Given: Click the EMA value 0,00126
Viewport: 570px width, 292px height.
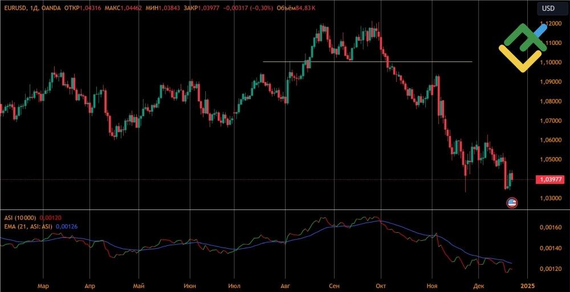Looking at the screenshot, I should click(67, 227).
